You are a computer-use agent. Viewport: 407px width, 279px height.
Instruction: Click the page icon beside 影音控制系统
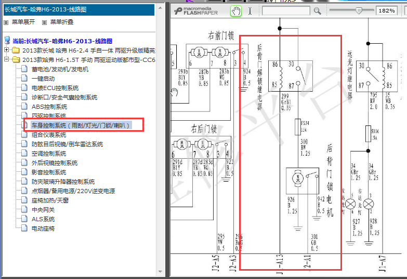[x=24, y=172]
